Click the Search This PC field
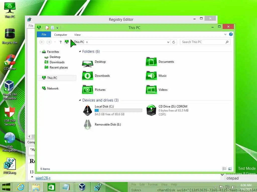This screenshot has width=257, height=192. click(205, 42)
